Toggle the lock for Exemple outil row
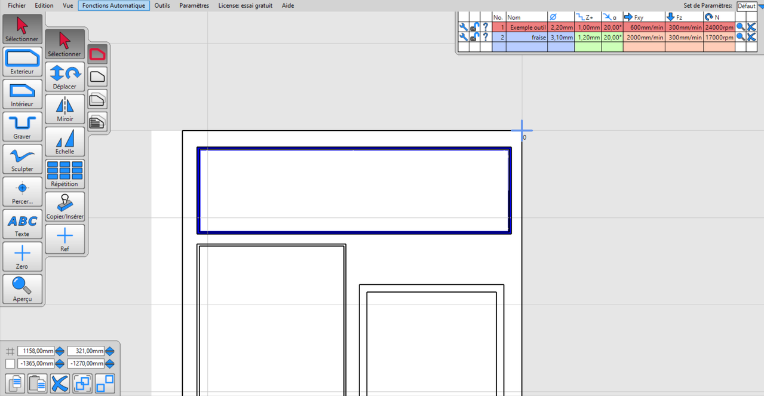 coord(474,27)
